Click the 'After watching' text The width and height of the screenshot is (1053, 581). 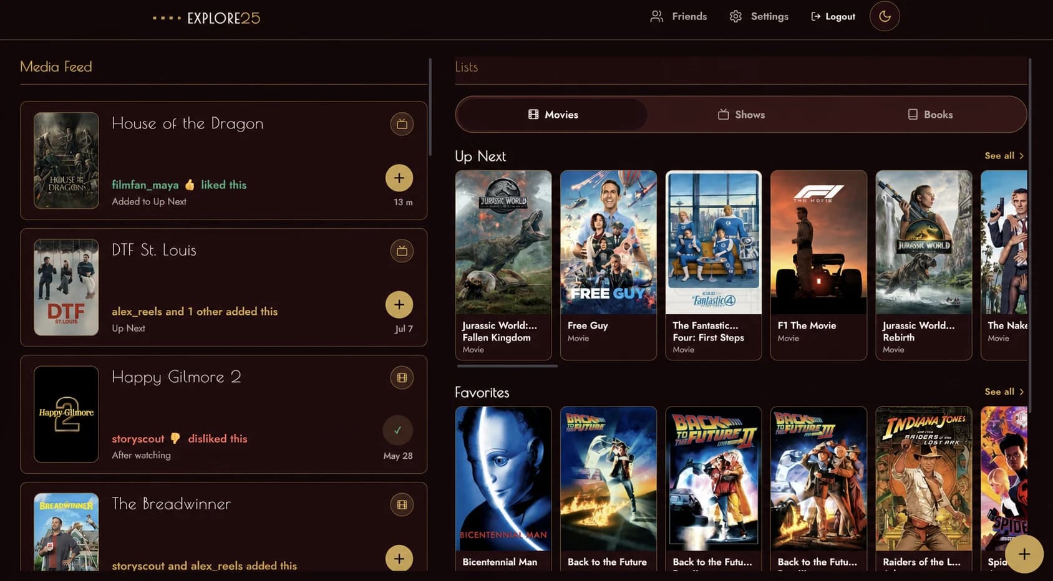141,455
